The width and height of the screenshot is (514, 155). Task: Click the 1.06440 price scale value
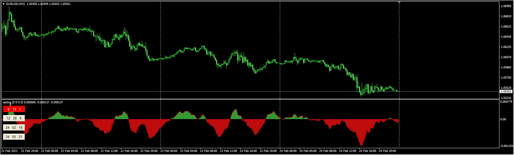pos(506,37)
